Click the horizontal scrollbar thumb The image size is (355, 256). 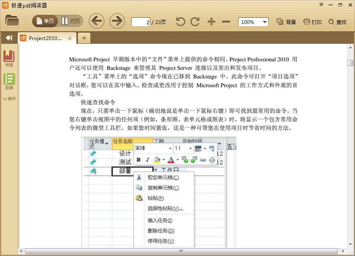(x=181, y=251)
